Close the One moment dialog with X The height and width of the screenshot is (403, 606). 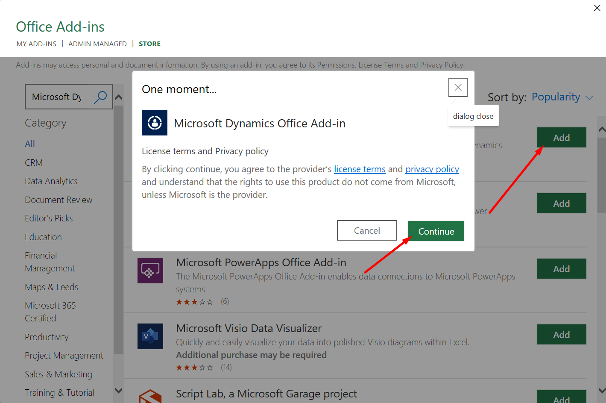[x=458, y=87]
